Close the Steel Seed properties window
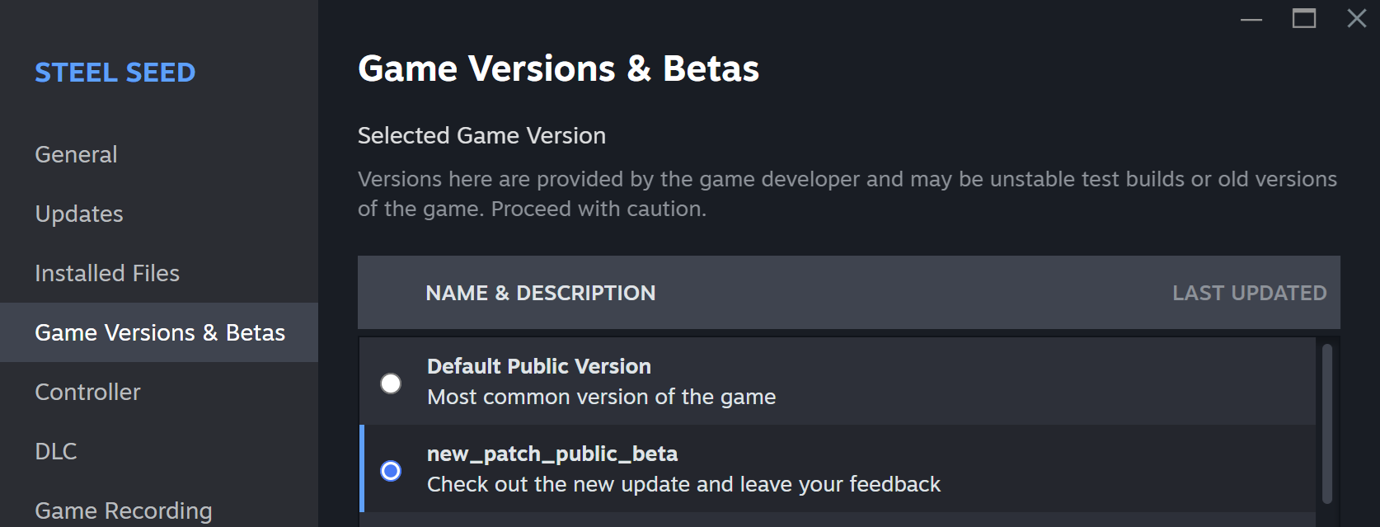 point(1357,19)
